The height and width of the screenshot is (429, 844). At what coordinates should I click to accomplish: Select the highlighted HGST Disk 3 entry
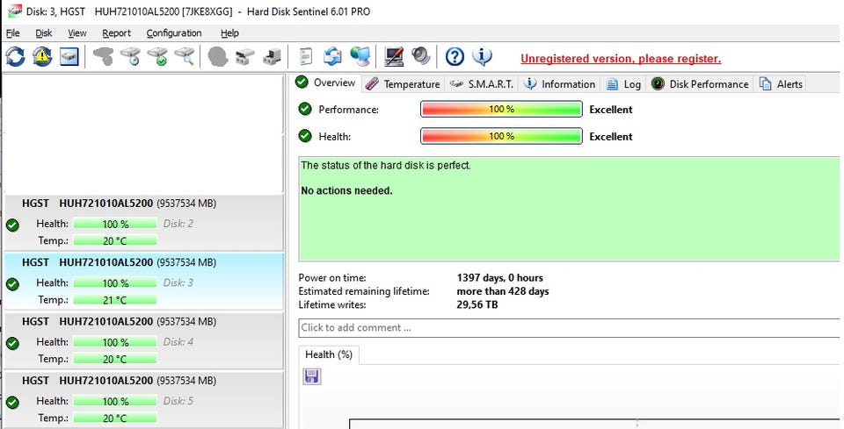point(143,282)
